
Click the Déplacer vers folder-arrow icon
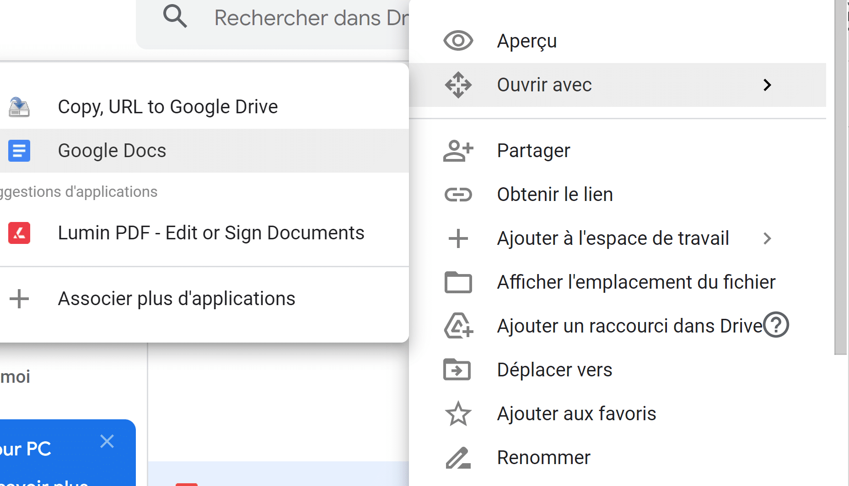(457, 370)
